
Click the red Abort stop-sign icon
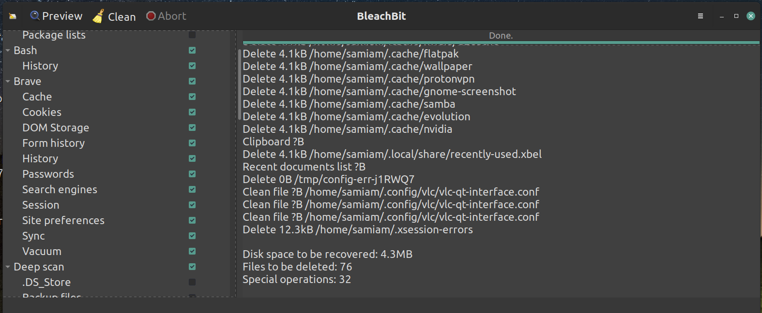coord(150,15)
